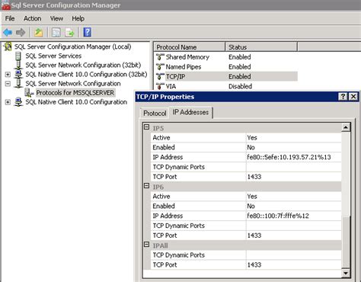Click the IP6 Active value Yes
The height and width of the screenshot is (282, 361).
pyautogui.click(x=293, y=197)
